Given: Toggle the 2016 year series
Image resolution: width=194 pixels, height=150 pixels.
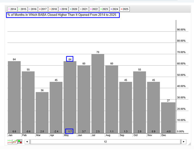Looking at the screenshot, I should point(33,9).
